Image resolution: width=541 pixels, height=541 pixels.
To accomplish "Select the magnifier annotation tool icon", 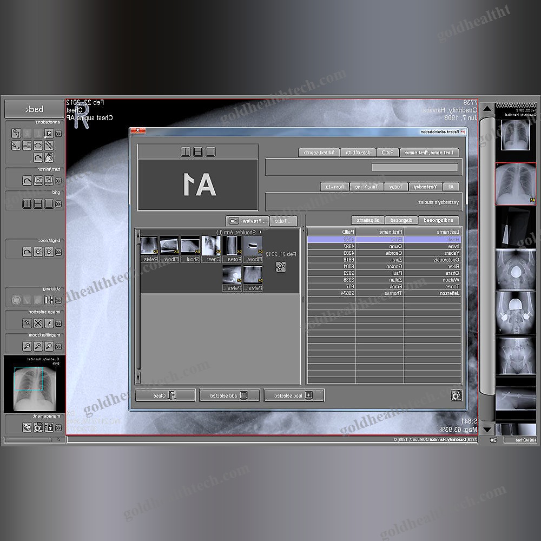I will [49, 133].
